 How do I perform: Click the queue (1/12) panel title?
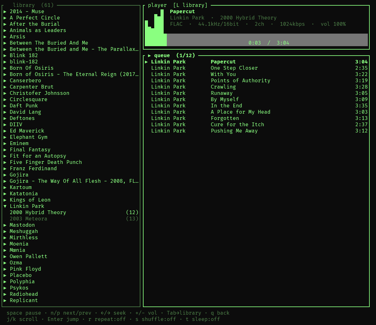tap(174, 55)
